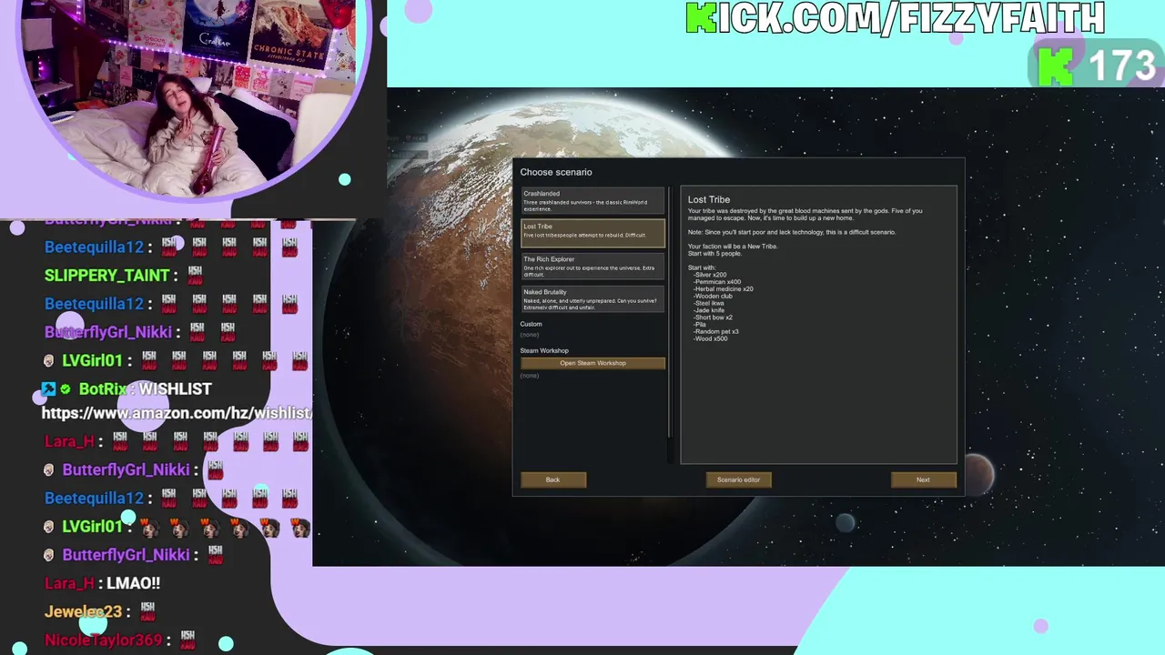Click the Jewelee23 username in chat
This screenshot has width=1165, height=655.
click(x=83, y=611)
